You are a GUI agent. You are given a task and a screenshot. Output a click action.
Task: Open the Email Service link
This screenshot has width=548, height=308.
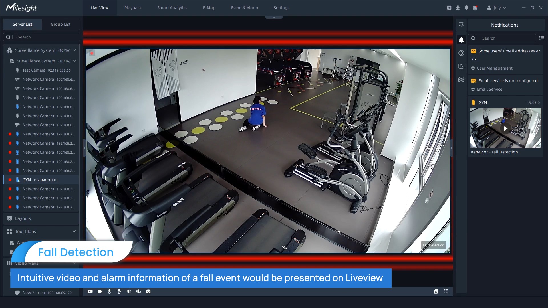[x=489, y=89]
